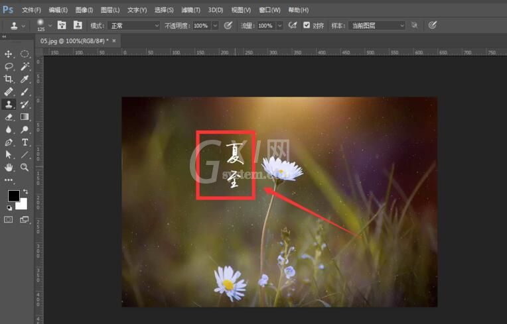Screen dimensions: 507x324
Task: Collapse the toolbox with double-arrow
Action: click(x=4, y=37)
